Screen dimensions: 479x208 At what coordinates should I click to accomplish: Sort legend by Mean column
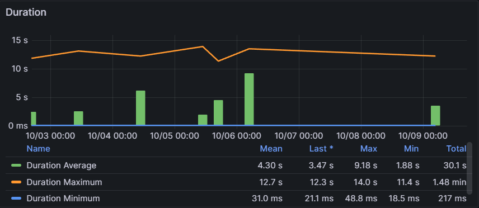pyautogui.click(x=271, y=149)
